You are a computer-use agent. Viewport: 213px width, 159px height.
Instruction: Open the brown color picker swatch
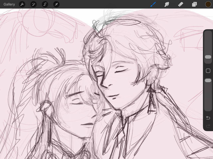tap(208, 4)
